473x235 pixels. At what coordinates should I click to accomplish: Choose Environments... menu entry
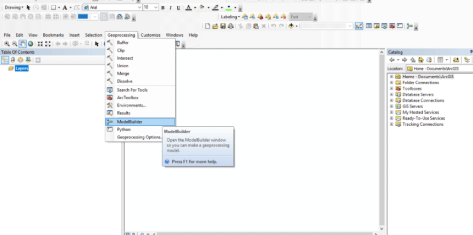(140, 106)
